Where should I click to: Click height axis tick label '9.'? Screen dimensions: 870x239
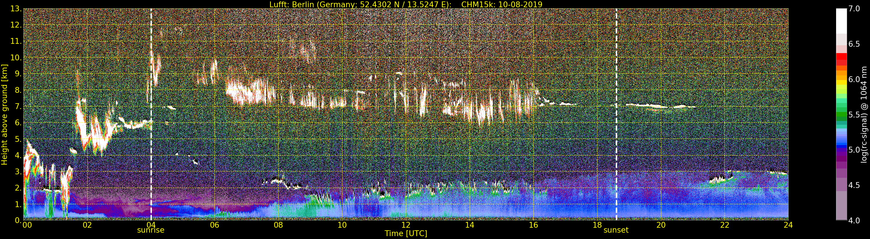click(18, 74)
